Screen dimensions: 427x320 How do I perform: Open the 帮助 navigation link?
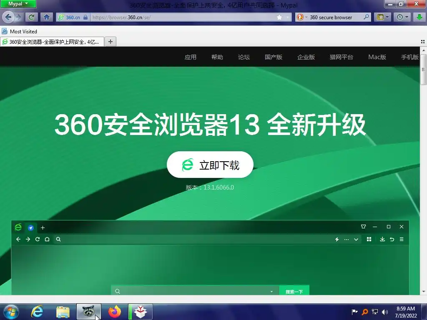[x=217, y=57]
